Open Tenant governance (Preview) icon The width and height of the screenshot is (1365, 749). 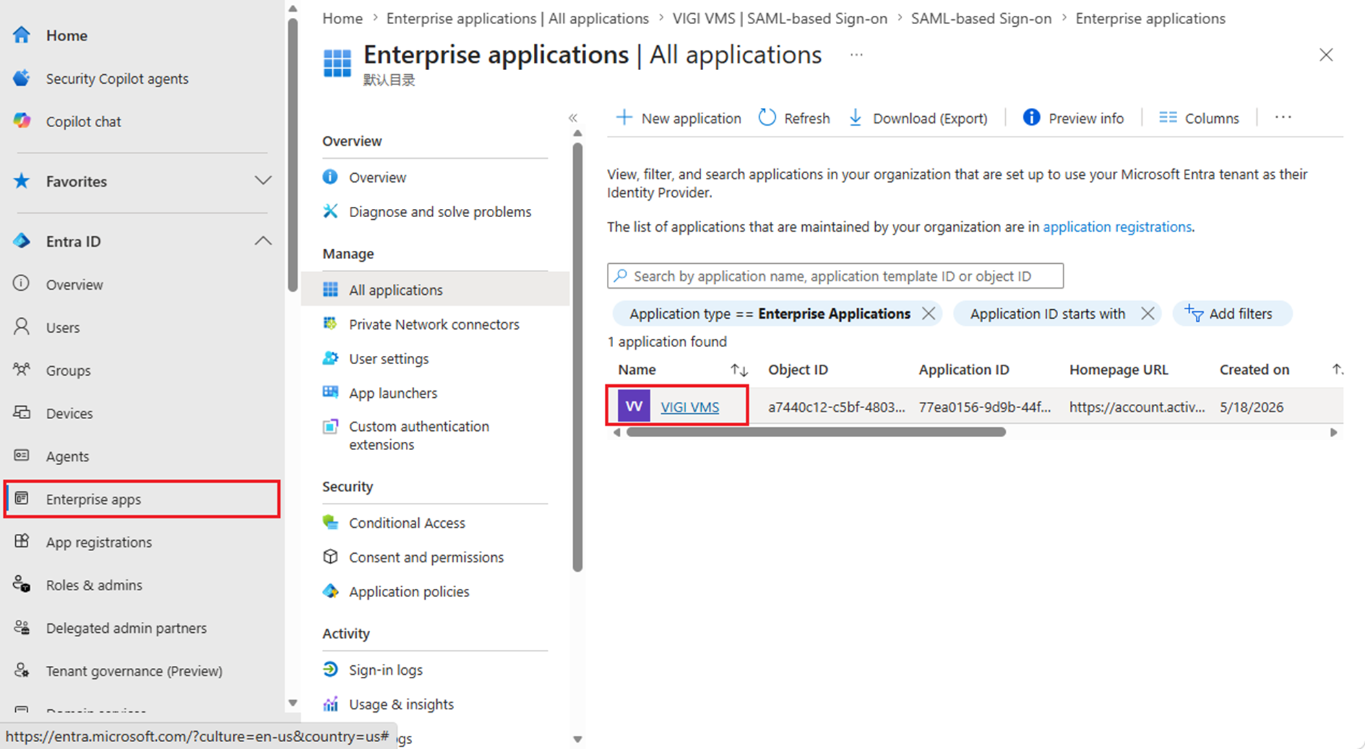(x=21, y=671)
